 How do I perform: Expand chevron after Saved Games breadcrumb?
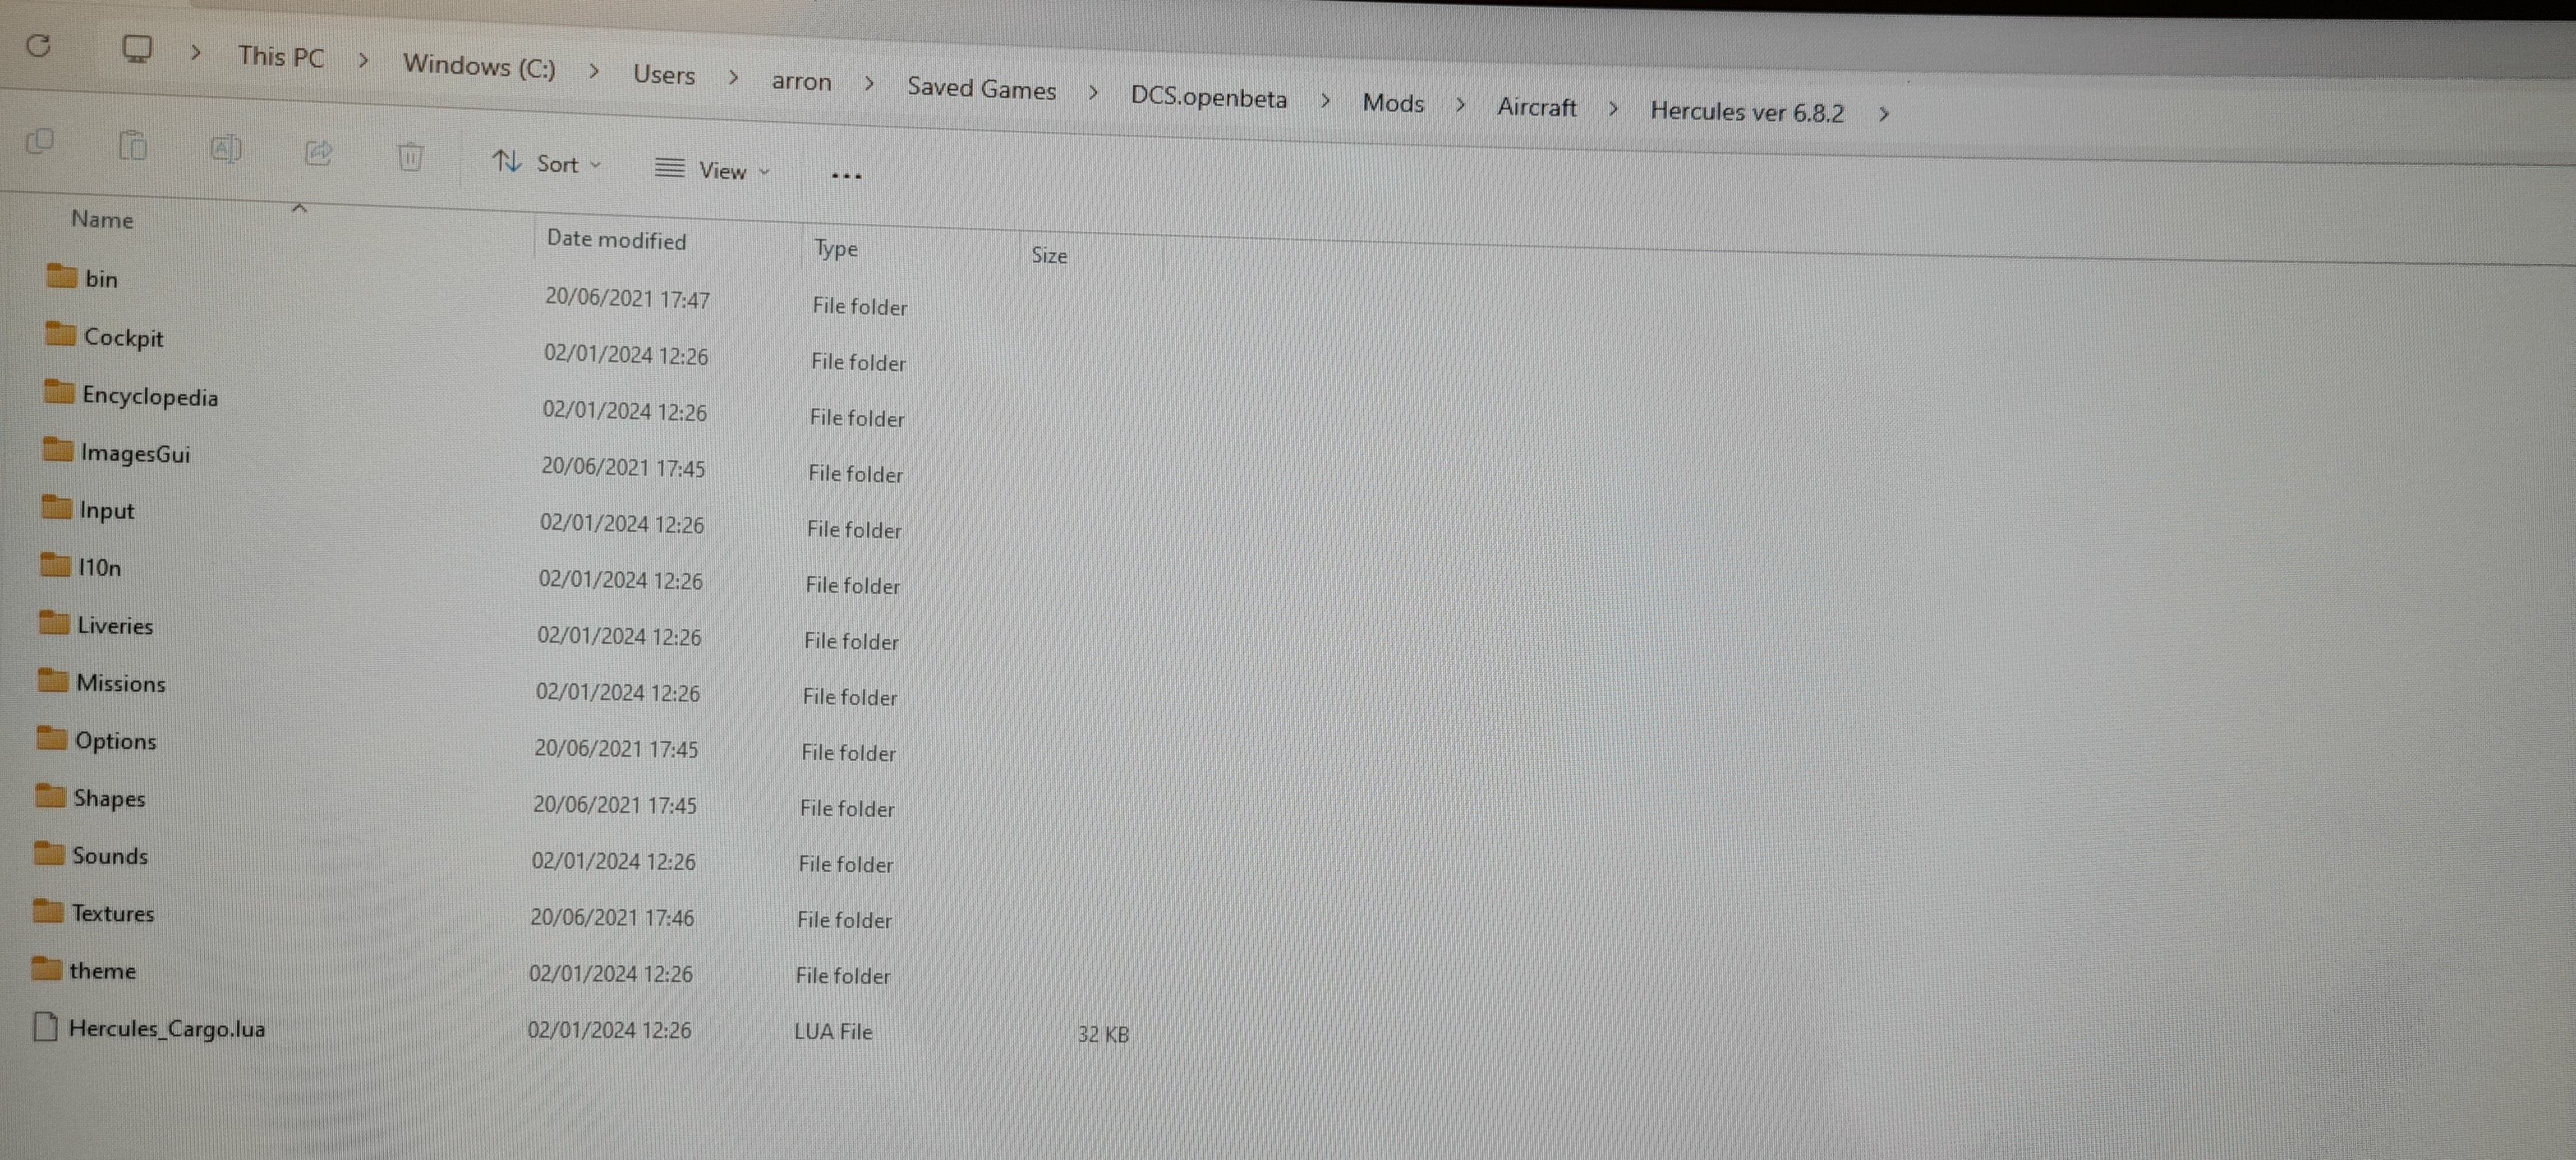coord(1093,93)
